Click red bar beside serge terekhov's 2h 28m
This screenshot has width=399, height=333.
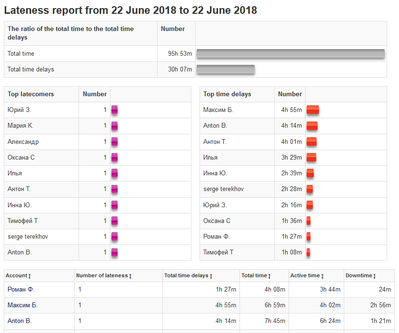tap(309, 189)
